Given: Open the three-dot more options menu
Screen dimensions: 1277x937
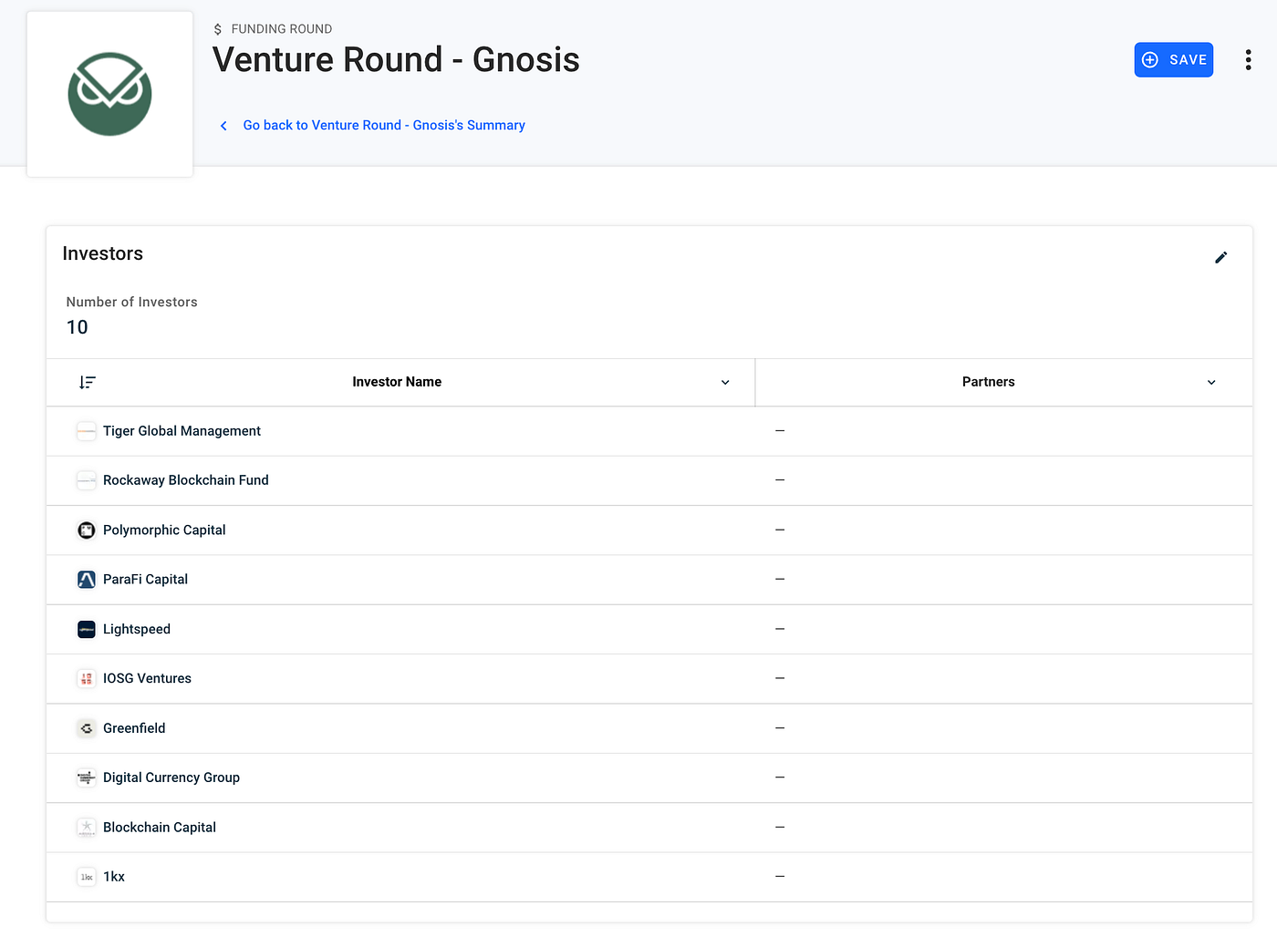Looking at the screenshot, I should pyautogui.click(x=1248, y=60).
